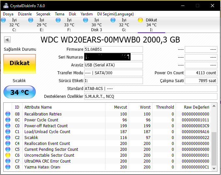This screenshot has width=221, height=175.
Task: Open the Dil Seçimi(Language) menu
Action: 116,14
